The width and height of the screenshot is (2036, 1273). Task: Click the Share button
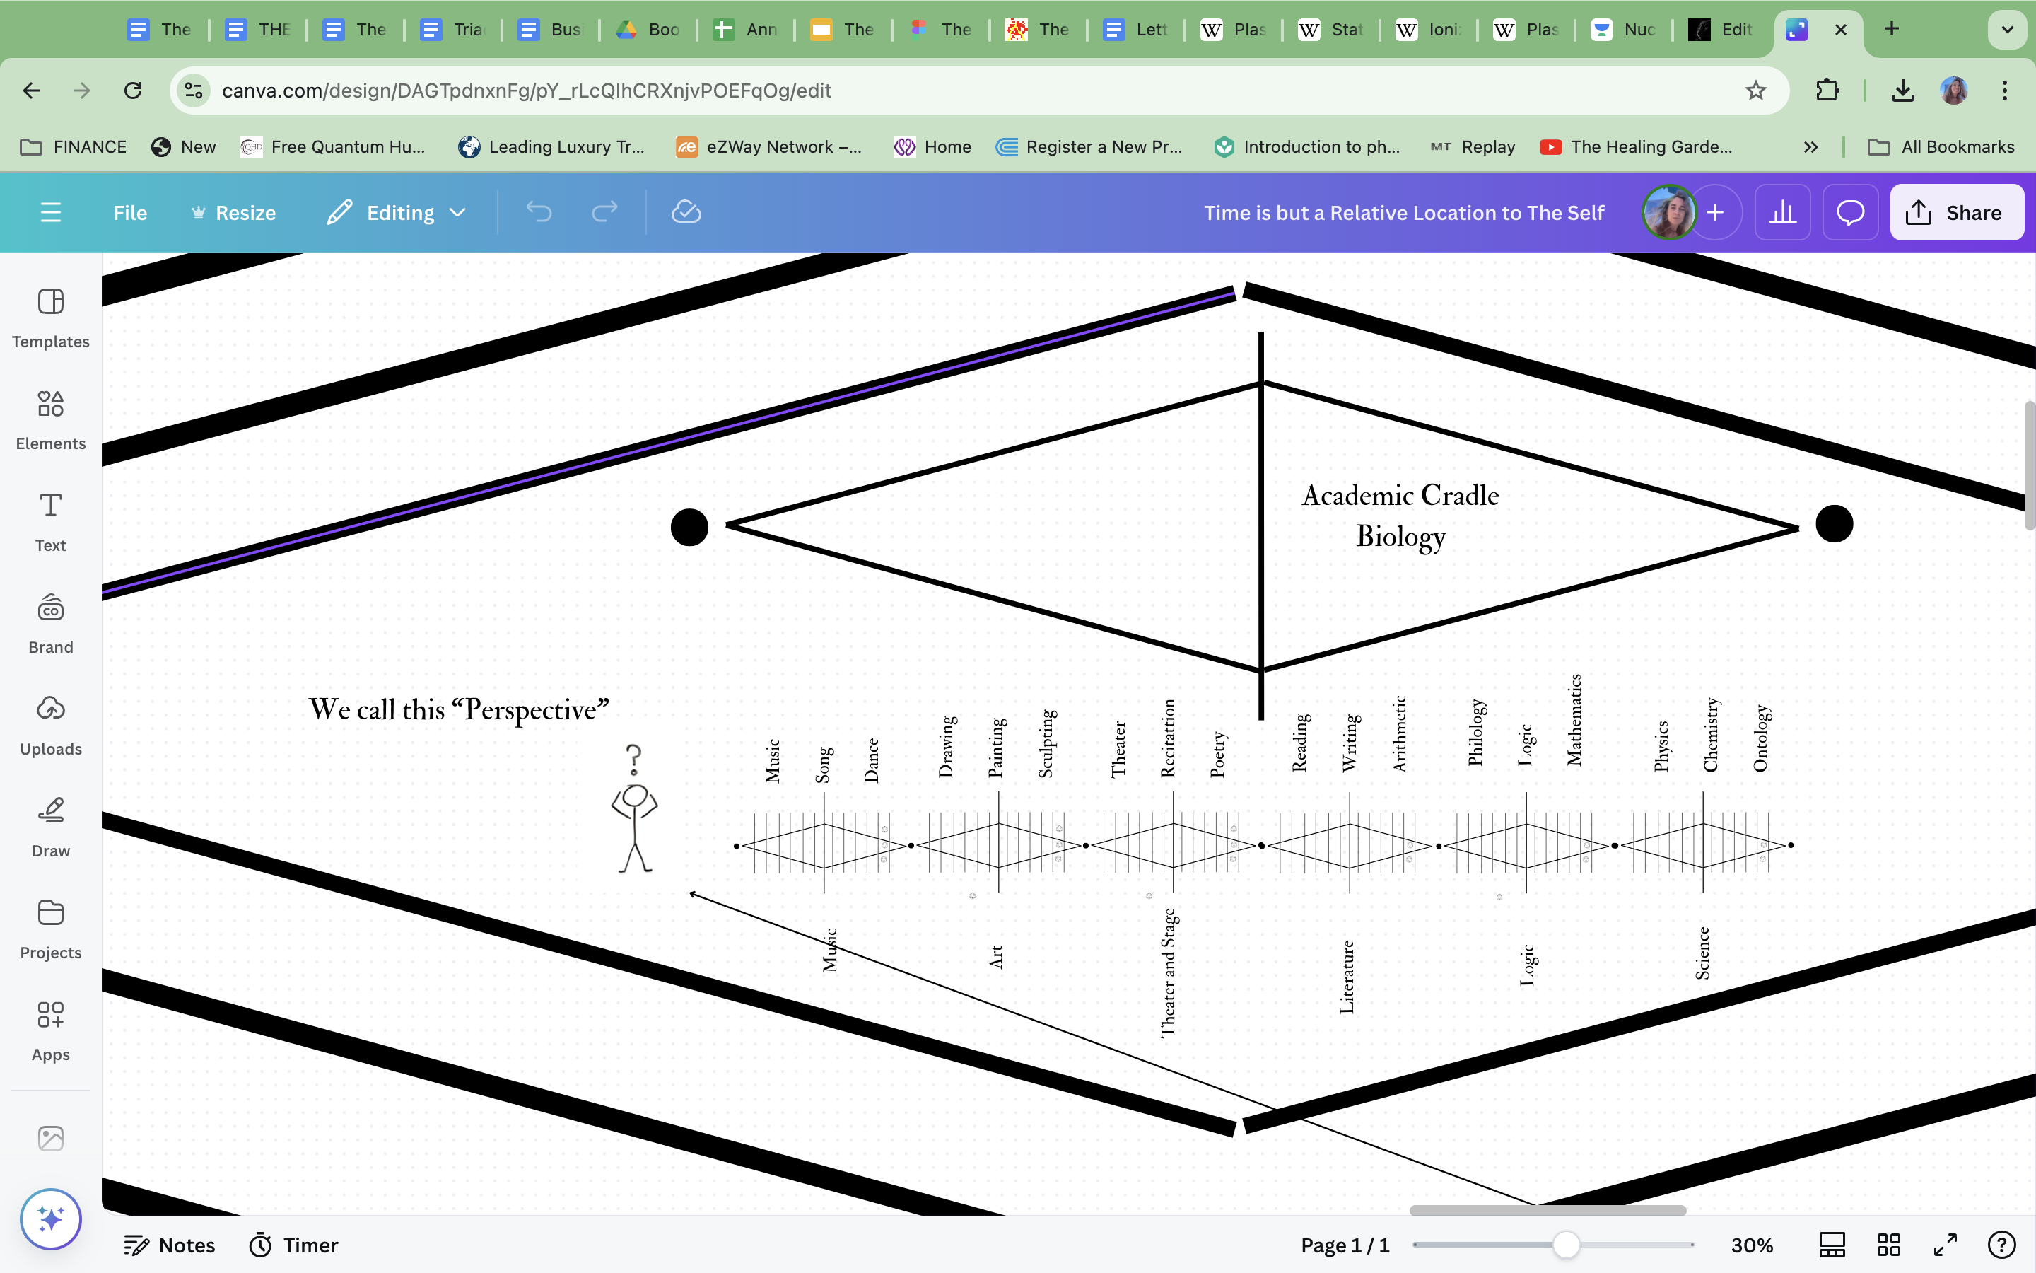click(x=1956, y=212)
